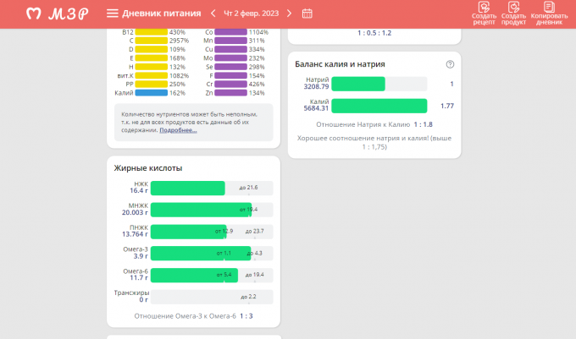576x339 pixels.
Task: Go to previous day with left arrow
Action: point(213,14)
